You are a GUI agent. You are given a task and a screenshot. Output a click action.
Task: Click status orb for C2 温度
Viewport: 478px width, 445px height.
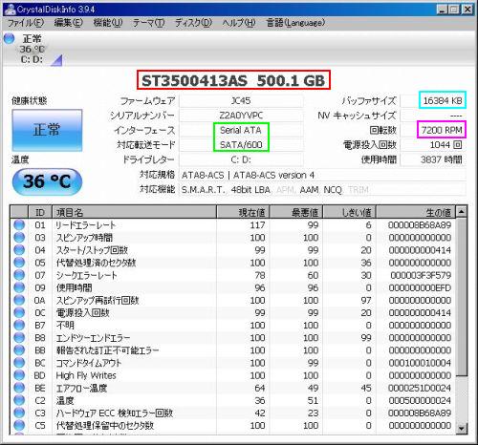(x=19, y=400)
